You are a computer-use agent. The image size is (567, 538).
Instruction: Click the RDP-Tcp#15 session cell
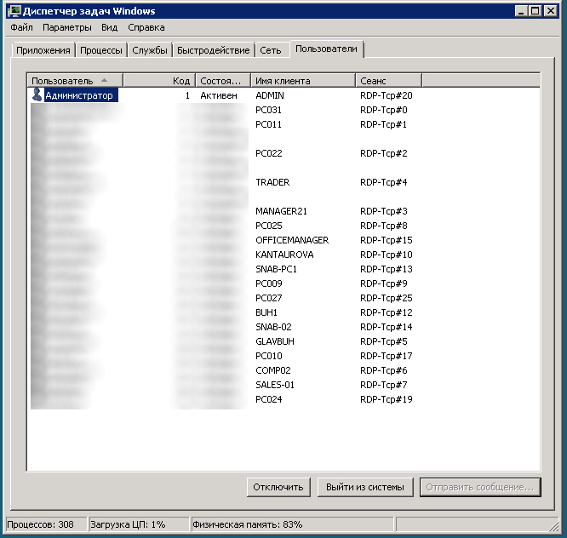click(387, 240)
